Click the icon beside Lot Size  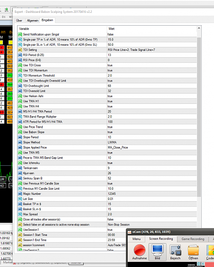(x=20, y=199)
